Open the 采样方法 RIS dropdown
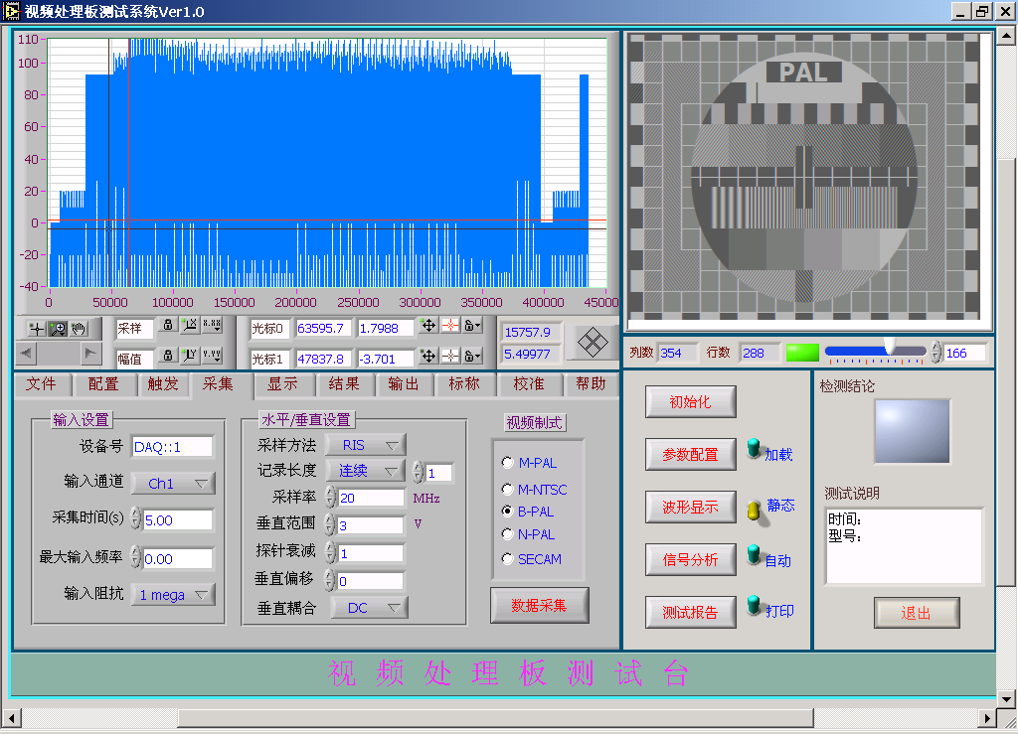This screenshot has height=734, width=1018. point(366,446)
